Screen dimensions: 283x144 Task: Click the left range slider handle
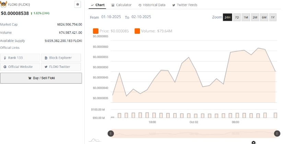tap(111, 134)
